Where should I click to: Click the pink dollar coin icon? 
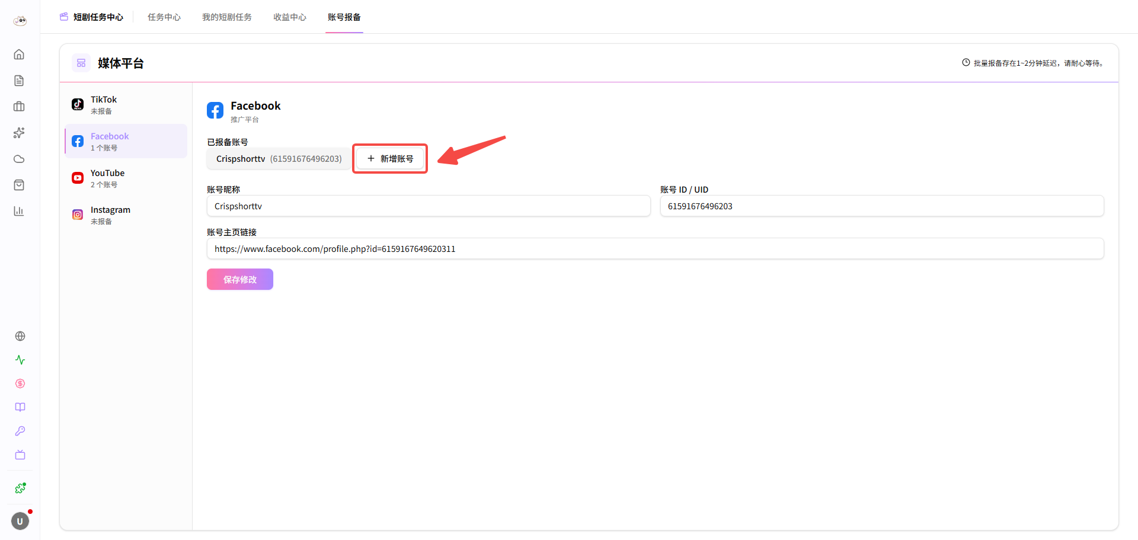[x=20, y=384]
